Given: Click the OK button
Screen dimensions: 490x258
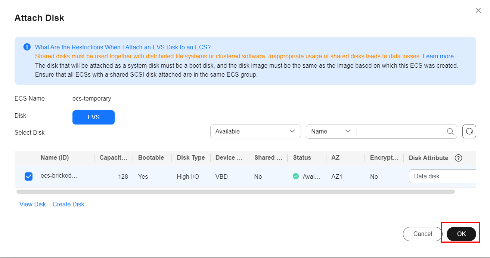Looking at the screenshot, I should (x=461, y=234).
